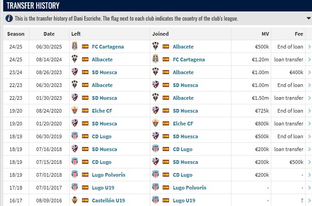Click Spain flag beside Elche CF joined 01/20/2020

click(166, 124)
